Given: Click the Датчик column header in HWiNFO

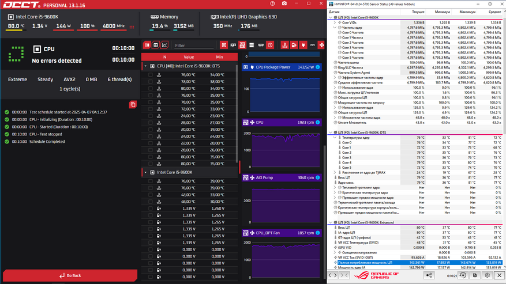Looking at the screenshot, I should (334, 12).
